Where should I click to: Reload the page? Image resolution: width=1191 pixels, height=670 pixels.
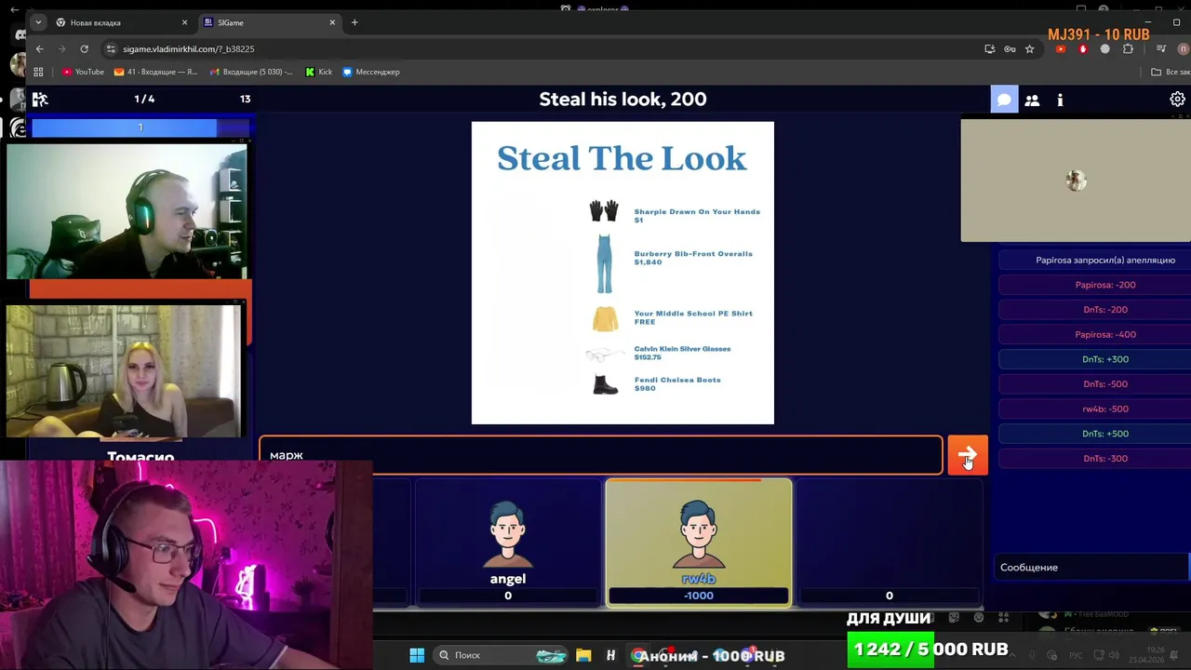pos(85,48)
